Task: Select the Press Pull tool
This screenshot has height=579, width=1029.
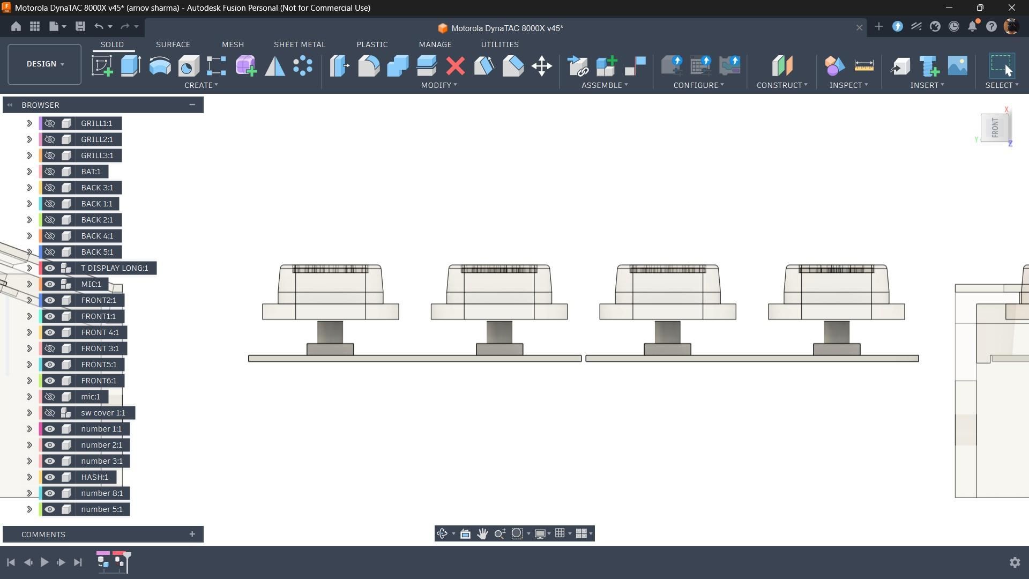Action: [340, 66]
